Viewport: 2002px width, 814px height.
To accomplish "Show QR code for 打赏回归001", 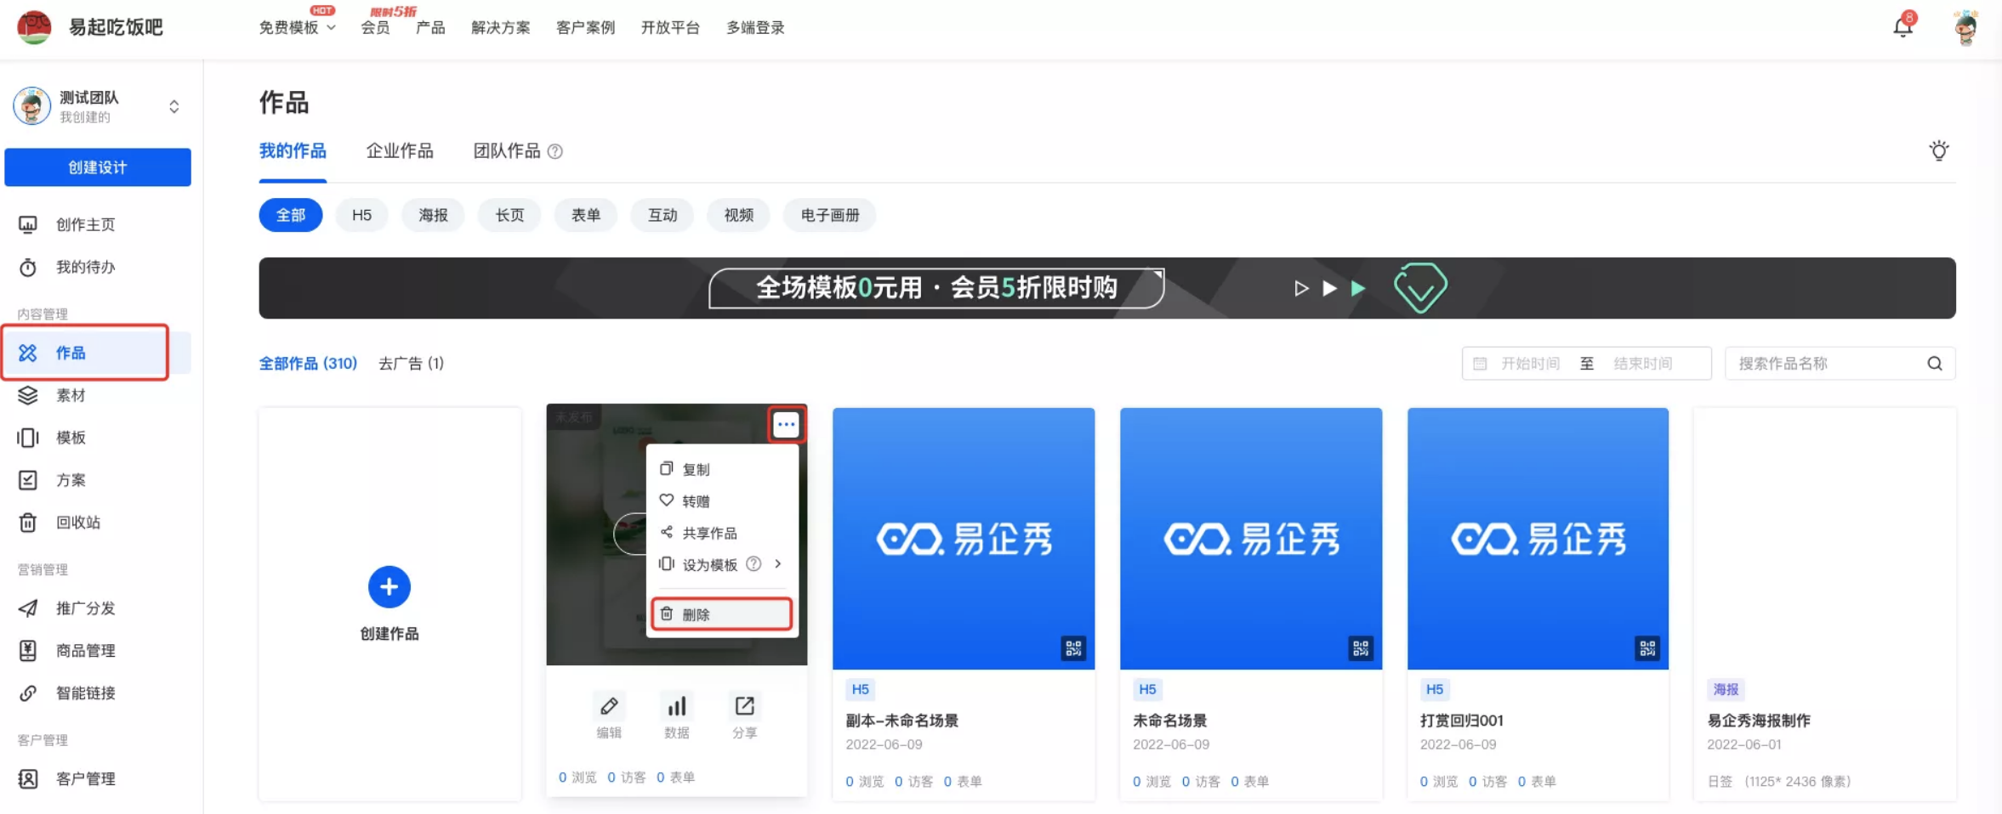I will pos(1647,648).
